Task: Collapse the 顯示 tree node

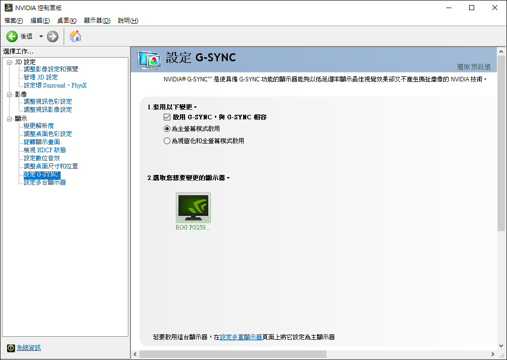Action: coord(10,119)
